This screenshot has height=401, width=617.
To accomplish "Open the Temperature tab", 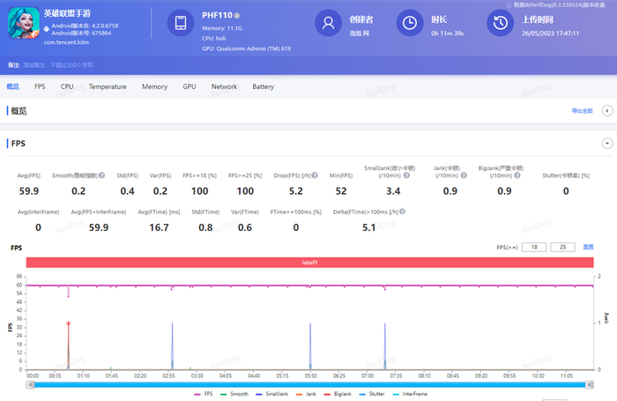I will point(108,87).
